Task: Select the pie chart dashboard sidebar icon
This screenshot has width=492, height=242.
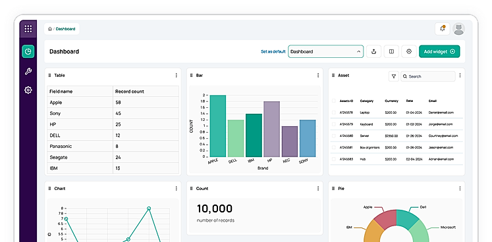Action: pyautogui.click(x=28, y=51)
